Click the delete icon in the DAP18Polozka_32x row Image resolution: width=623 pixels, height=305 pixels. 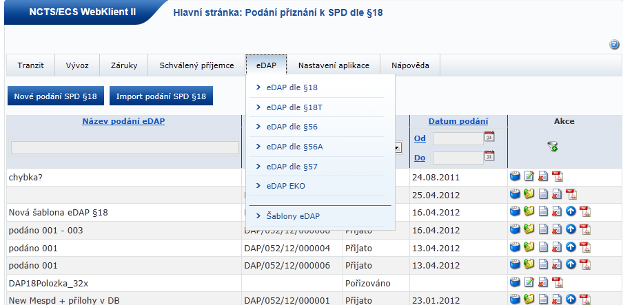coord(542,282)
